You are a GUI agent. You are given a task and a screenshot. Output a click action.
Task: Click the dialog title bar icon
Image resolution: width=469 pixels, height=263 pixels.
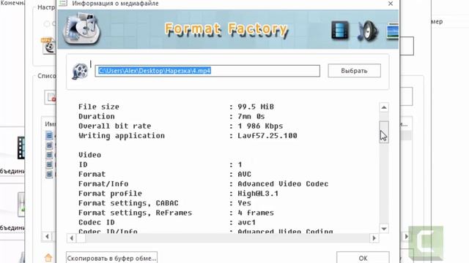click(x=63, y=3)
